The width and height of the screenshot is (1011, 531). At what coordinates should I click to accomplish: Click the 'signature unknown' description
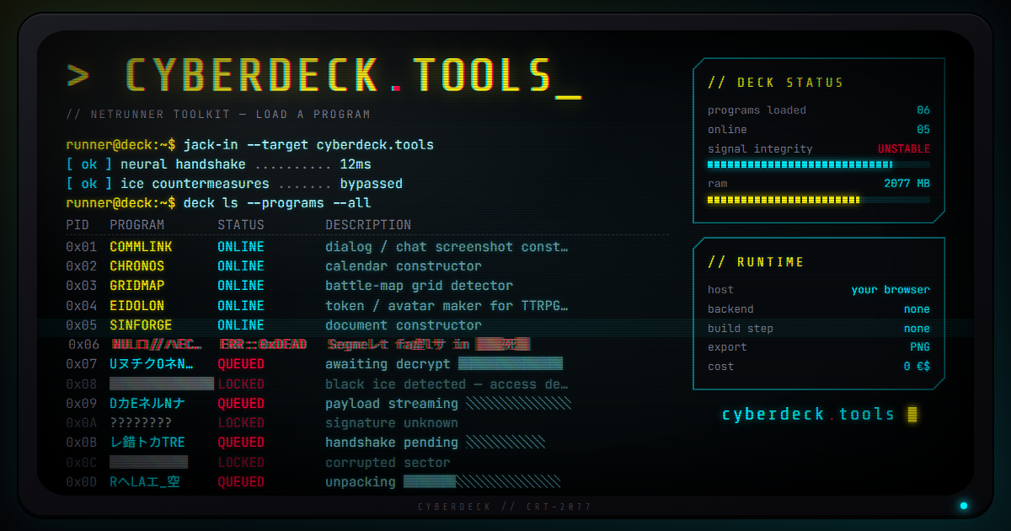392,423
